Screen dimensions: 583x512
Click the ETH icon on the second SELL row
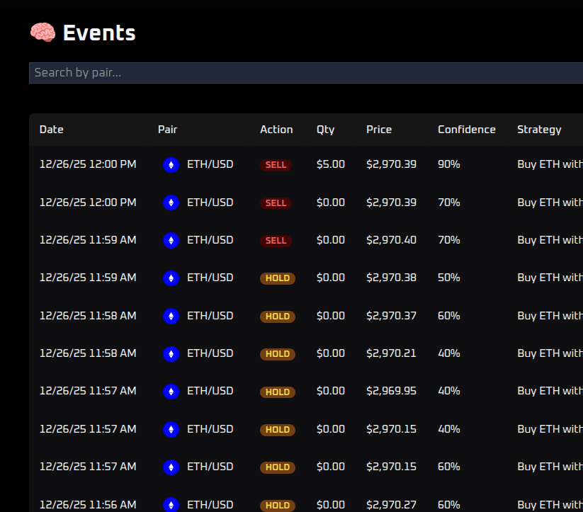pyautogui.click(x=171, y=202)
